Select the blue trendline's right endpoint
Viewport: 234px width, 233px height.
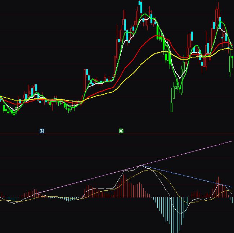pos(232,187)
